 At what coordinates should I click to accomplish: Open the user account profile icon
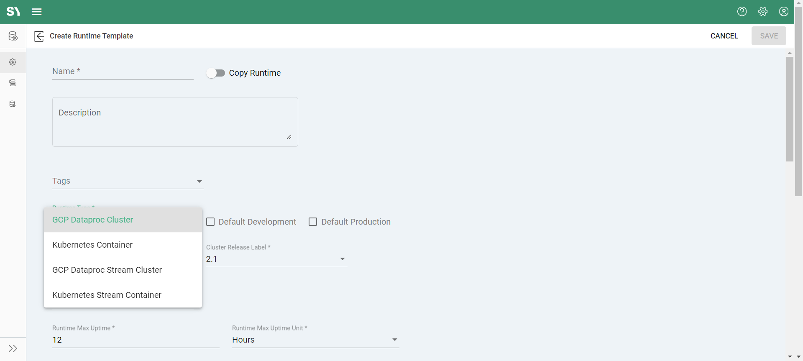[x=784, y=12]
